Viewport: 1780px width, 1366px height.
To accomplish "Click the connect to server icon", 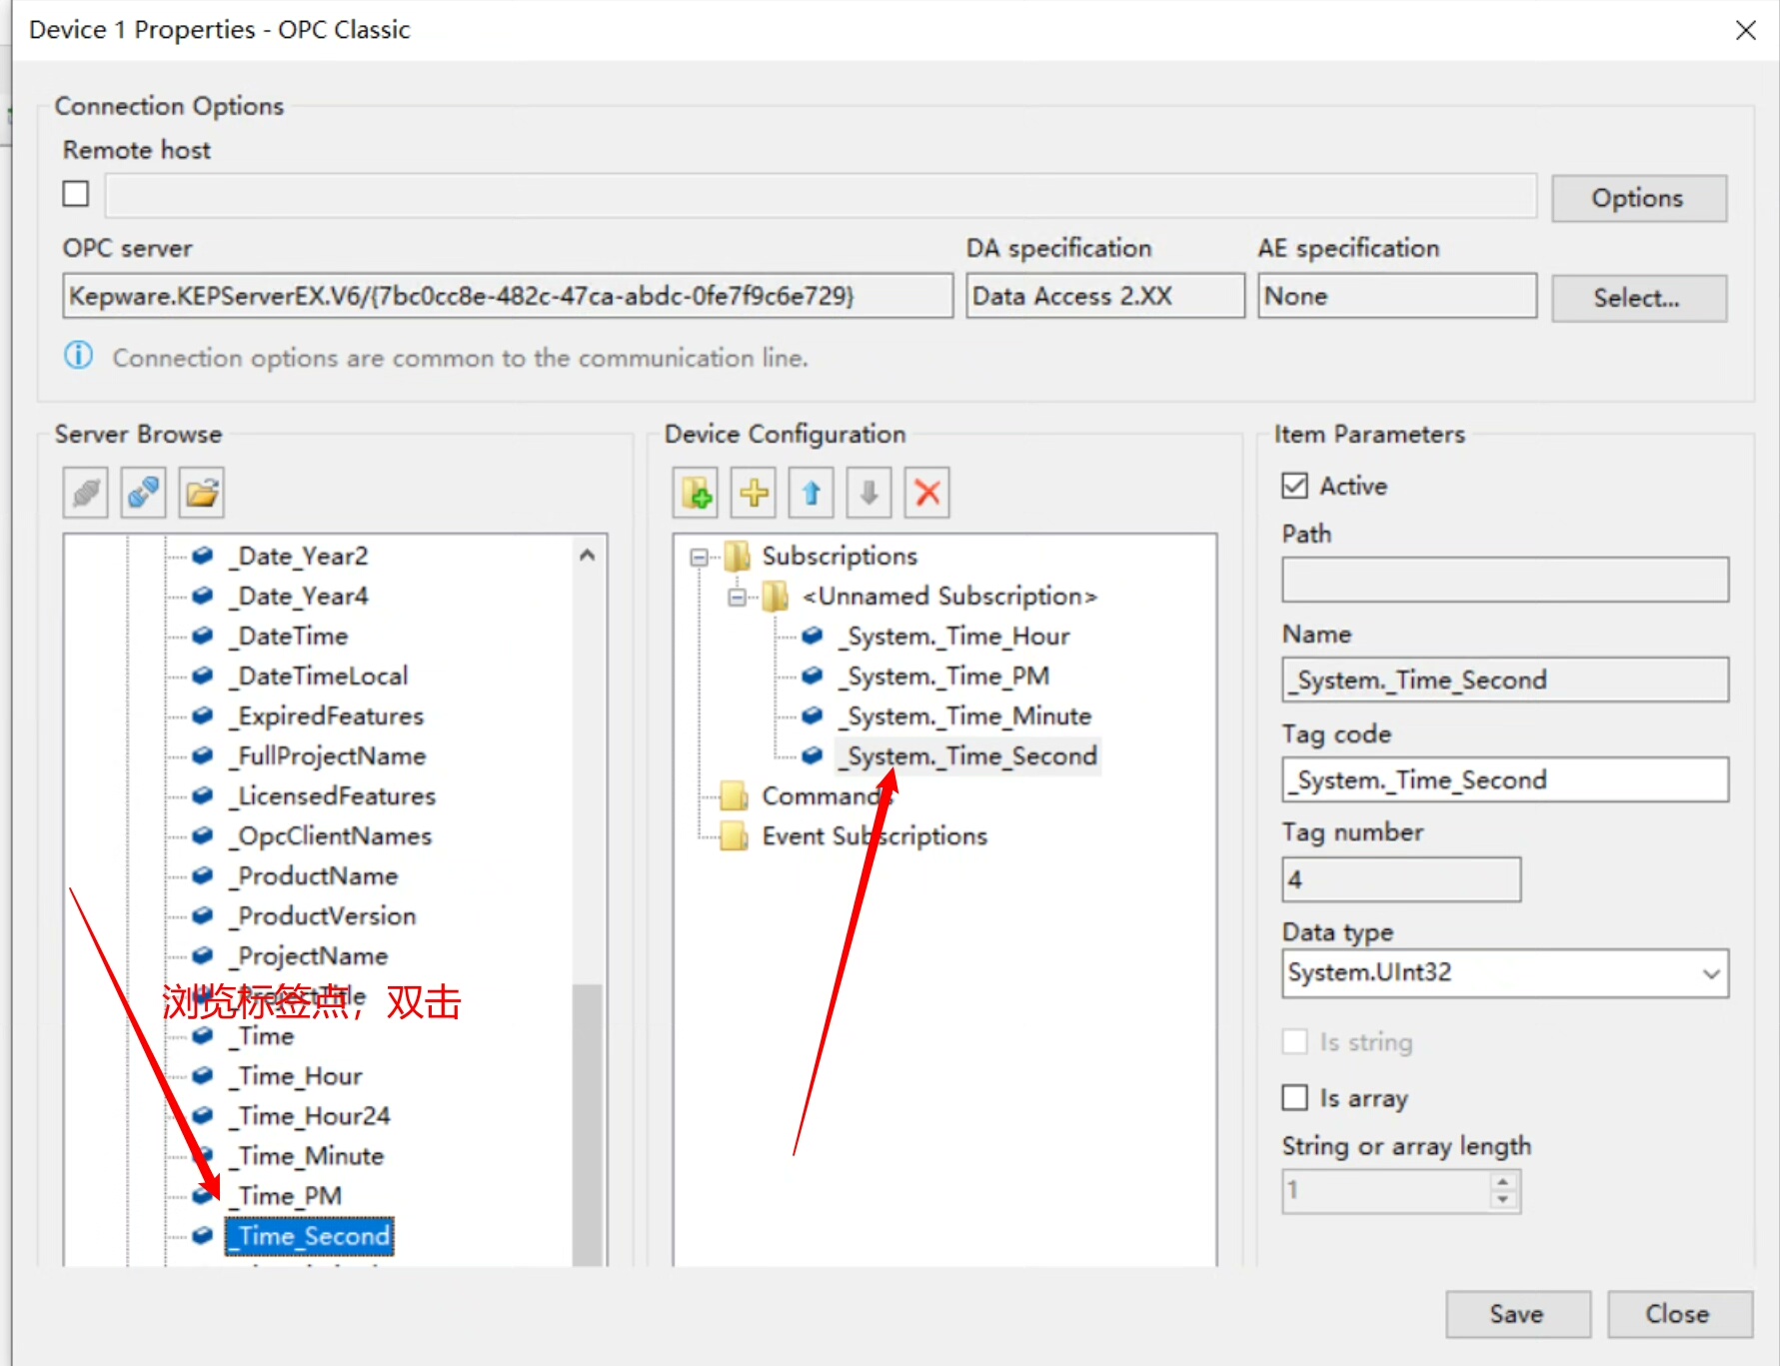I will [143, 493].
